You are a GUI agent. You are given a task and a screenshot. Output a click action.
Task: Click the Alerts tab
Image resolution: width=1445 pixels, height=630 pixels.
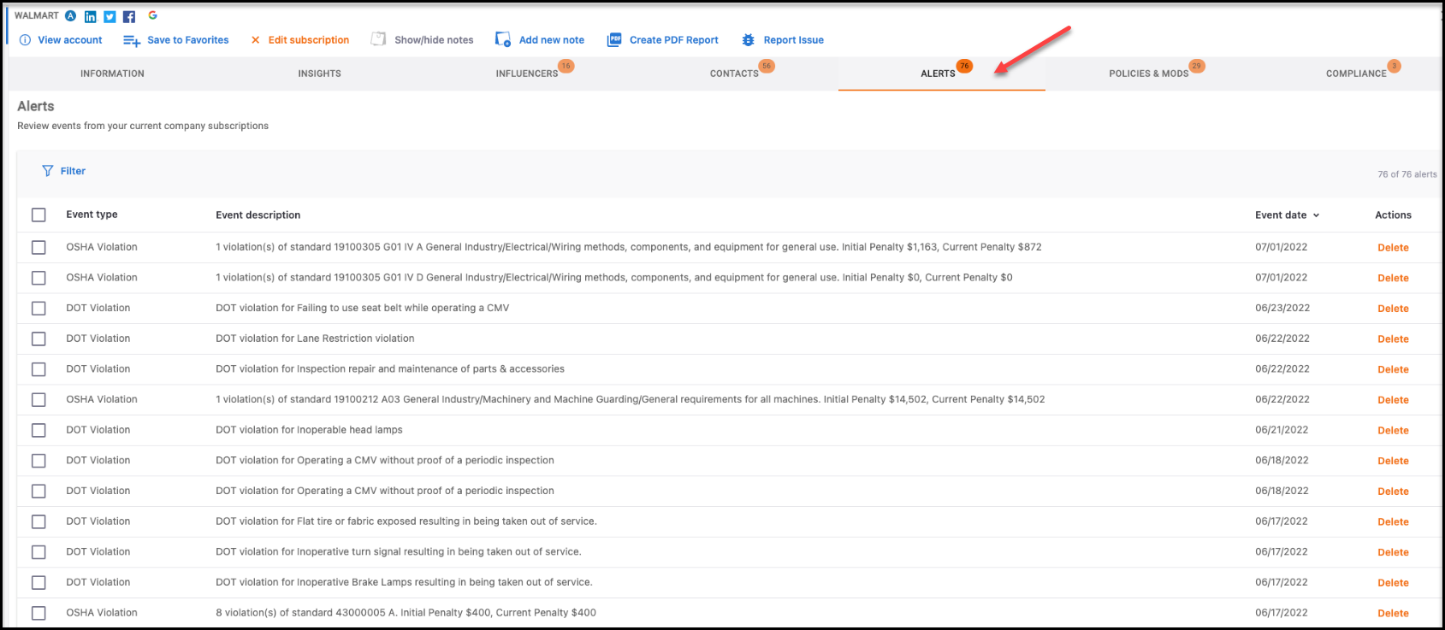click(938, 74)
